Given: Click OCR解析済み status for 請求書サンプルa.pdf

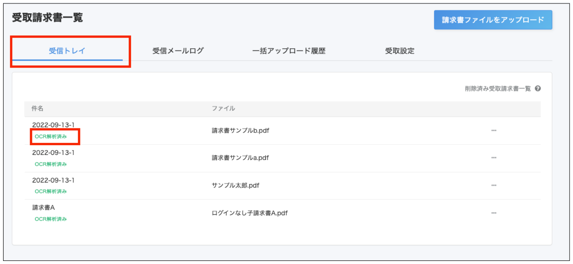Looking at the screenshot, I should (x=51, y=164).
